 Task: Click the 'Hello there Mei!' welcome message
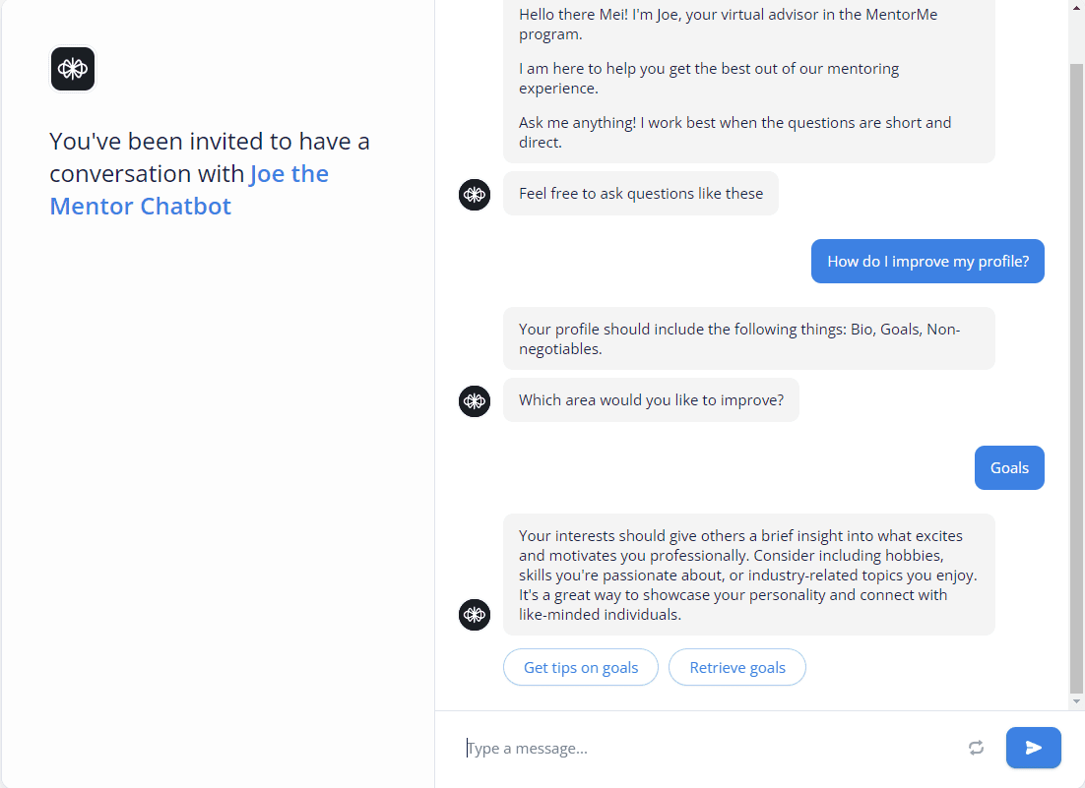point(748,78)
